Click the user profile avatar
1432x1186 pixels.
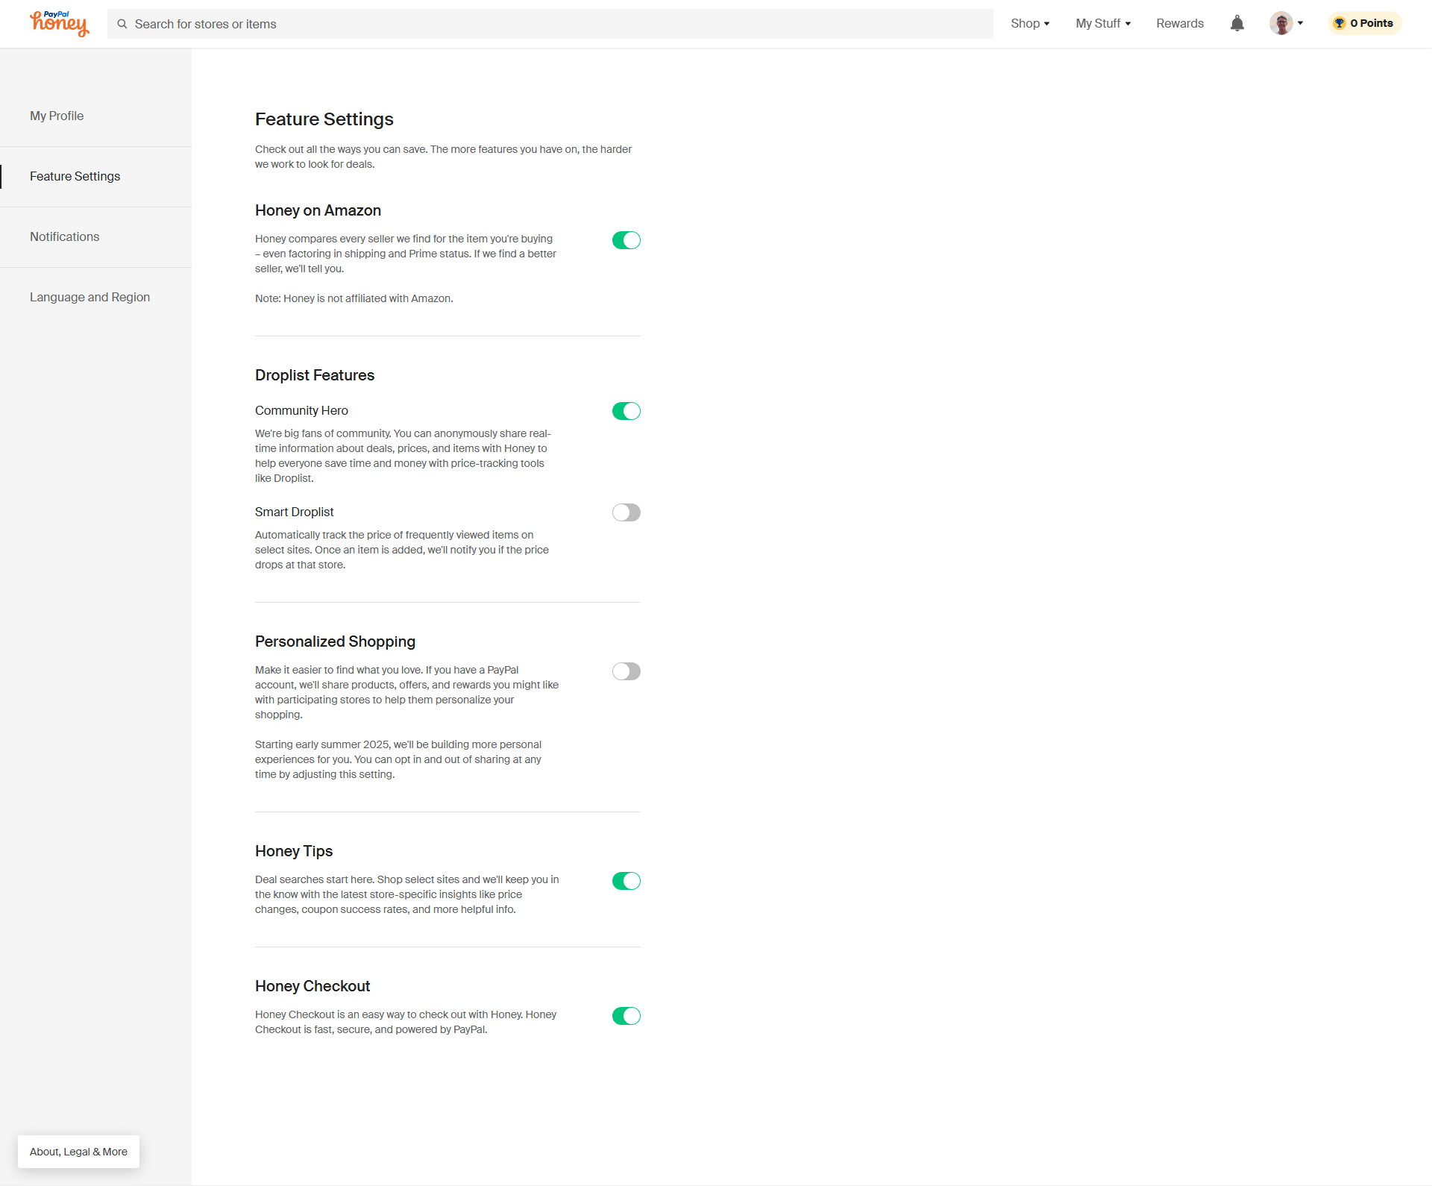point(1281,24)
